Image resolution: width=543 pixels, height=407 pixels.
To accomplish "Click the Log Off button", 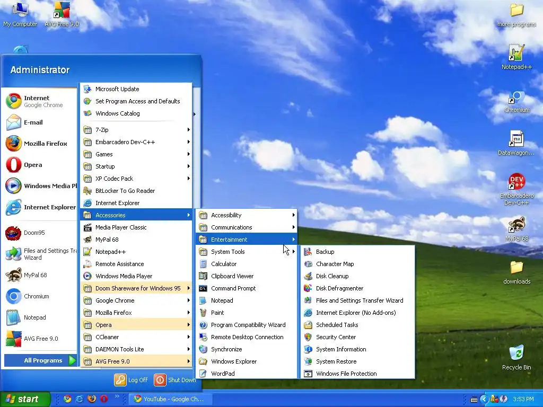I will tap(132, 380).
